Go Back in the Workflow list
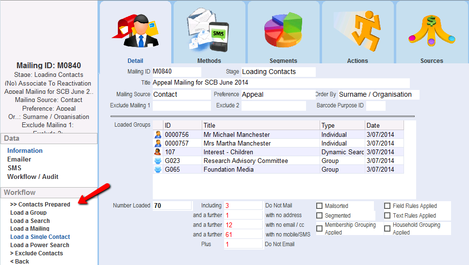The height and width of the screenshot is (265, 469). point(19,262)
